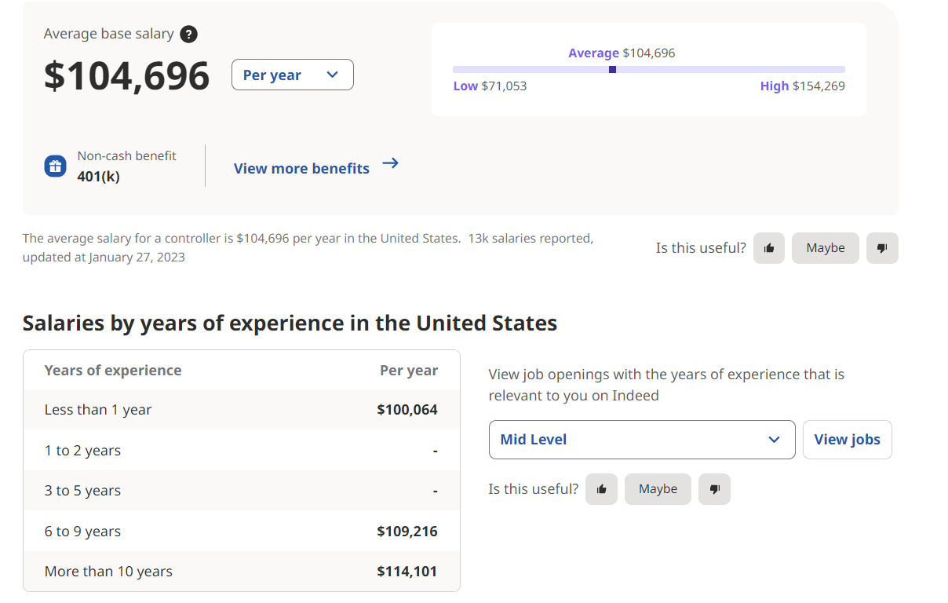Click the arrow next to View more benefits

[x=390, y=163]
